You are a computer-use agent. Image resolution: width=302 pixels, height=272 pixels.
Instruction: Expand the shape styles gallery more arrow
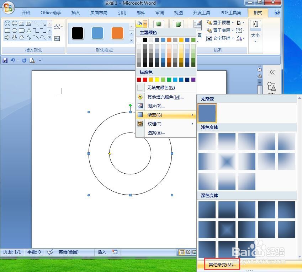tap(132, 40)
